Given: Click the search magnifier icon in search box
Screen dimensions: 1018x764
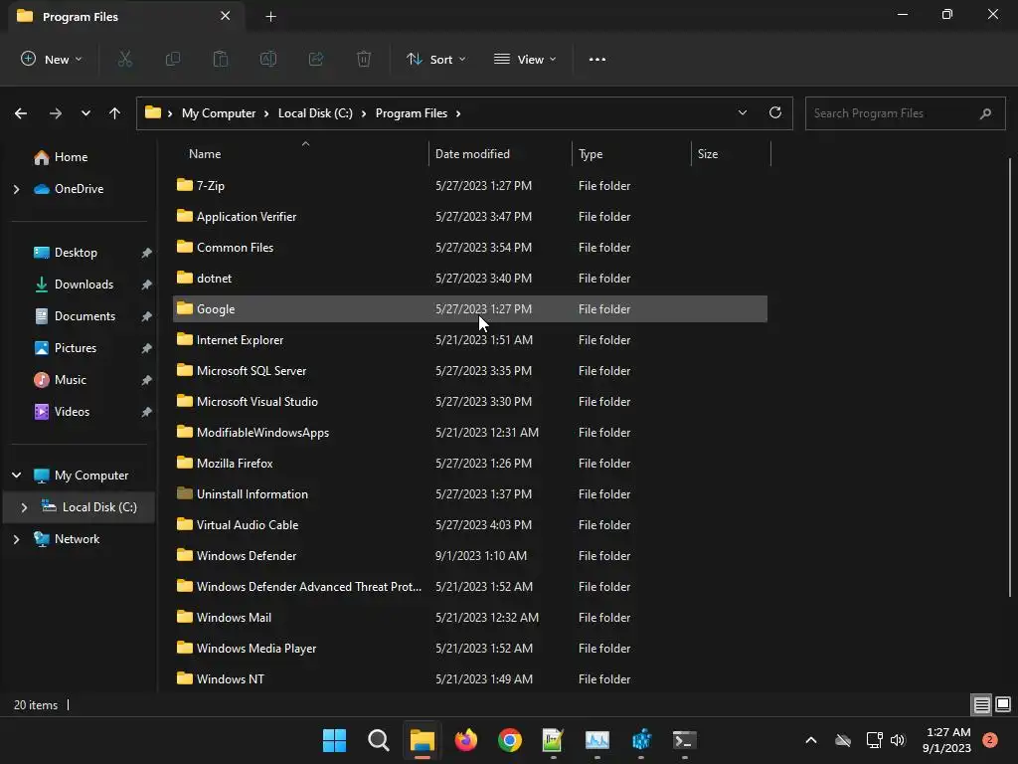Looking at the screenshot, I should (985, 113).
